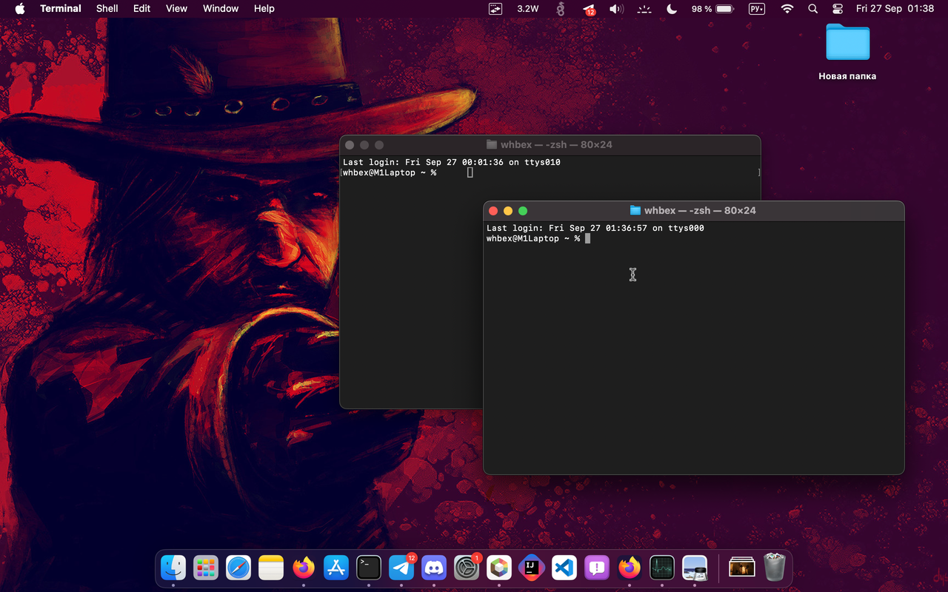
Task: Click the folder proxy icon in background Terminal title
Action: coord(491,145)
